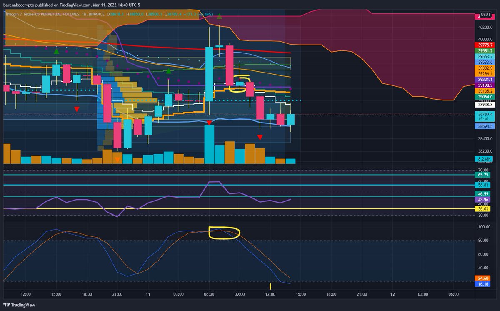Click the 09:00 time axis label
This screenshot has width=500, height=311.
(240, 294)
